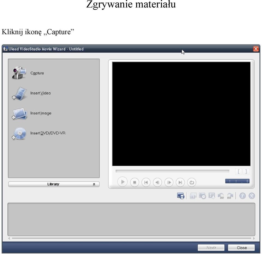Click the Delete clip X icon

[x=252, y=196]
